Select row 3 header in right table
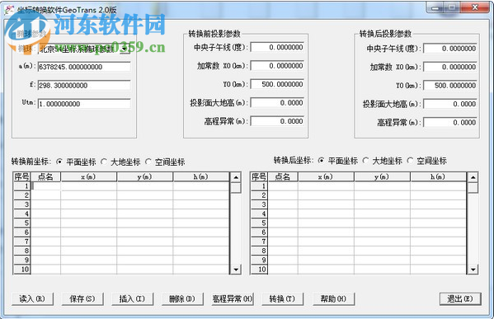494x319 pixels. pos(259,204)
